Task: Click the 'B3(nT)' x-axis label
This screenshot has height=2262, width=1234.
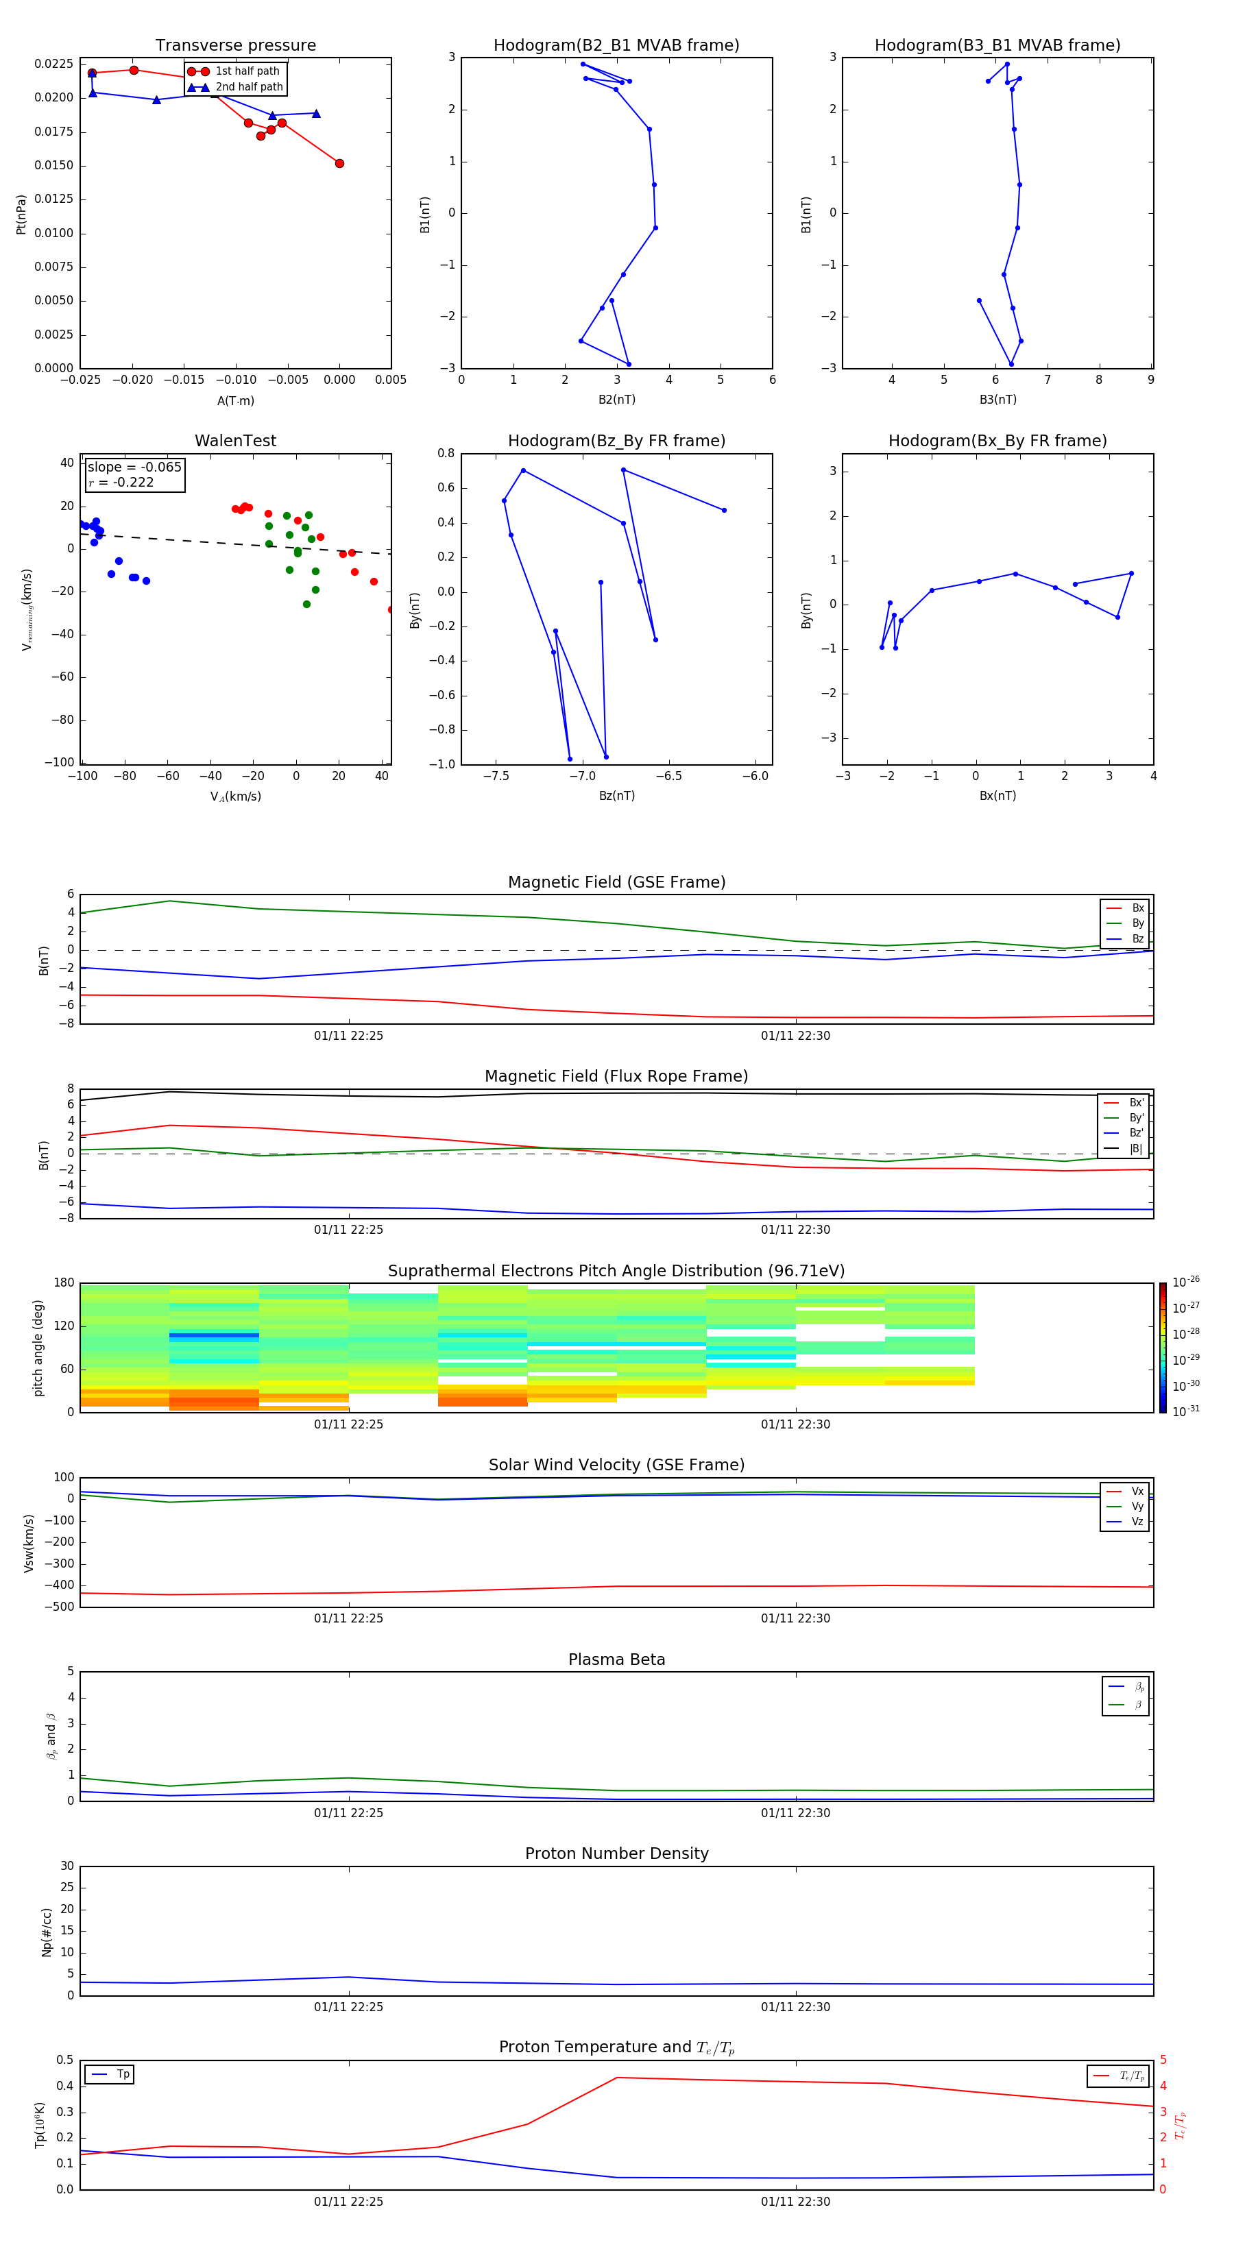Action: point(997,400)
